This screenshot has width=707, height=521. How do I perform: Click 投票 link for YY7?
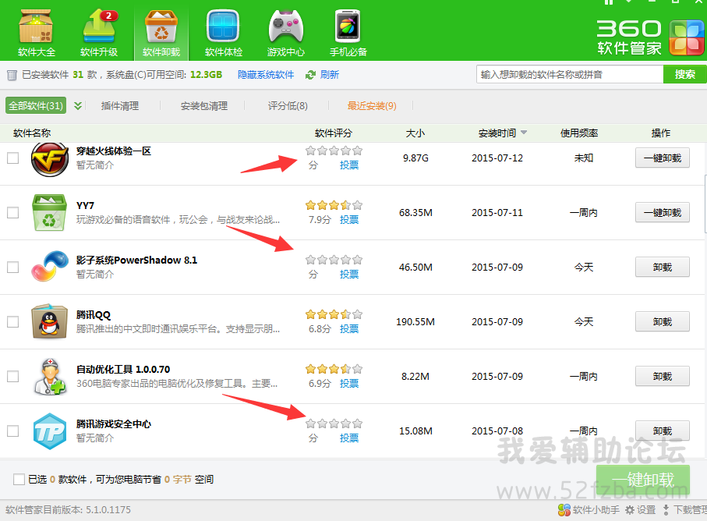(x=349, y=220)
